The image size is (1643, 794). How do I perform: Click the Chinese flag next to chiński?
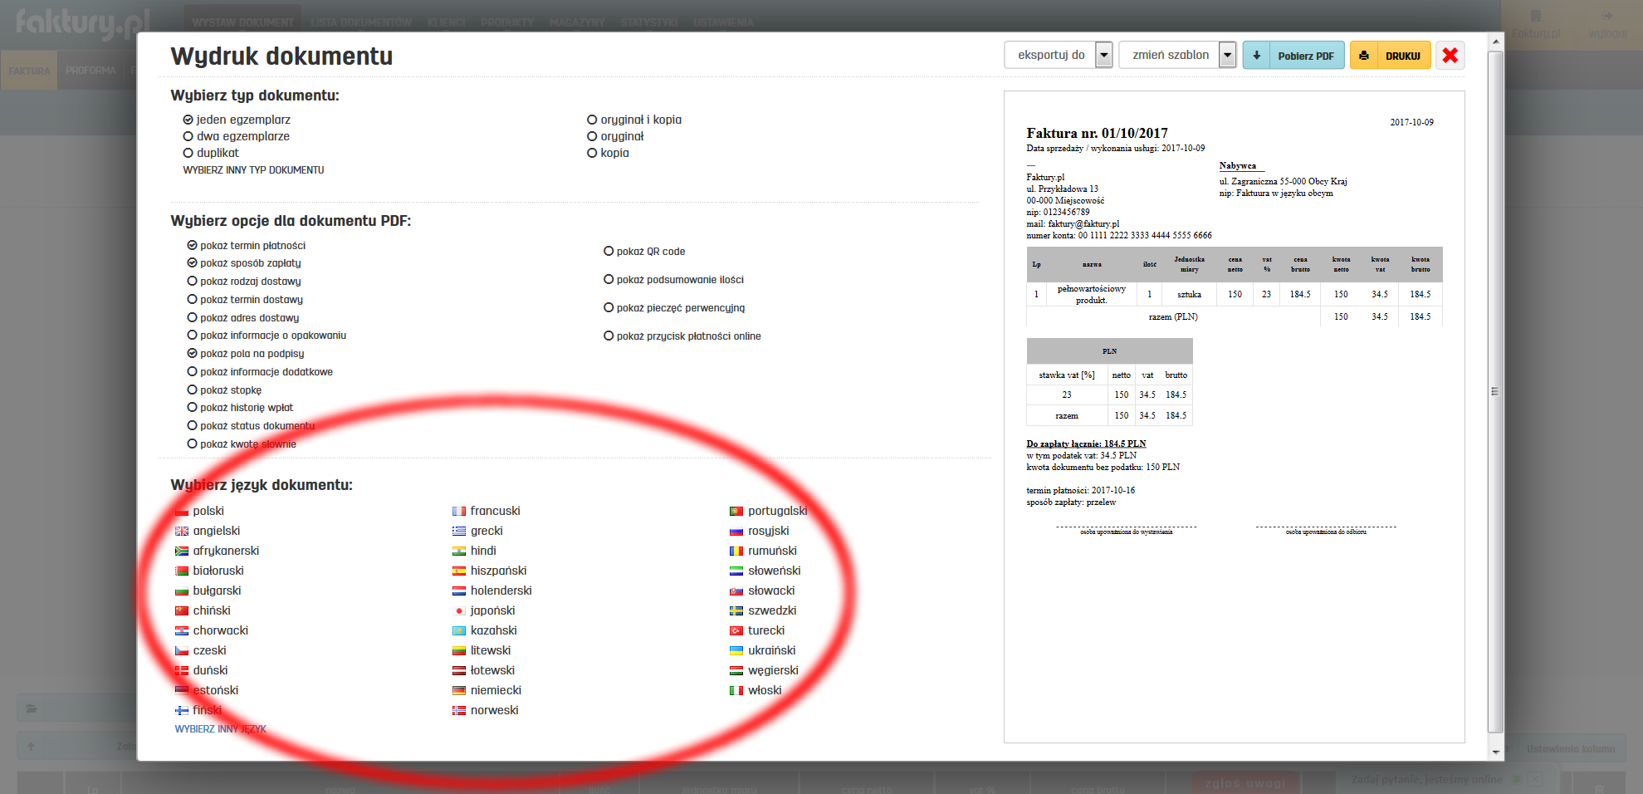[182, 610]
